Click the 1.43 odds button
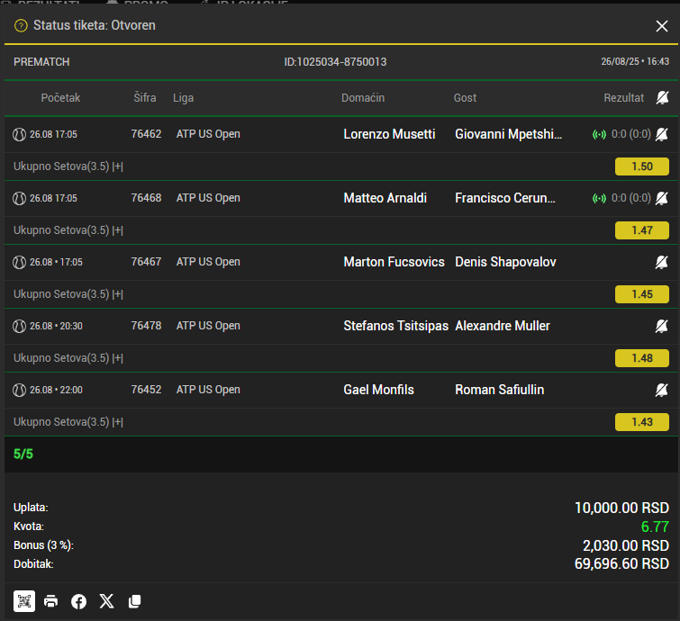The width and height of the screenshot is (680, 621). click(x=642, y=422)
